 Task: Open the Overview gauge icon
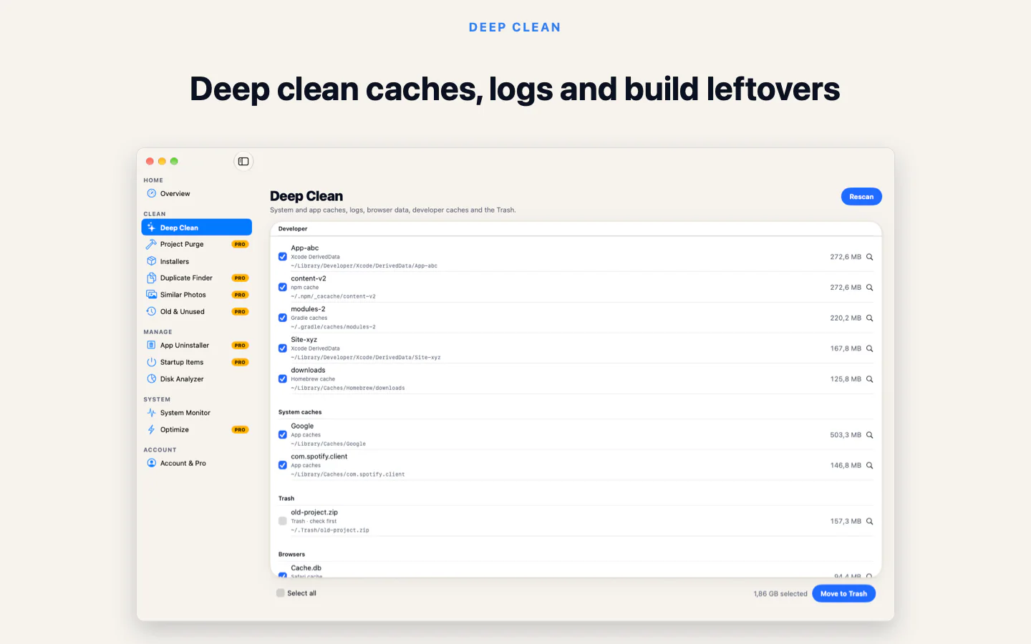coord(152,194)
